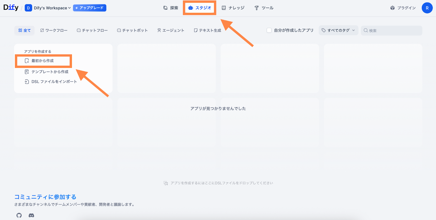436x220 pixels.
Task: Select the スタジオ (studio) tab
Action: pyautogui.click(x=200, y=8)
